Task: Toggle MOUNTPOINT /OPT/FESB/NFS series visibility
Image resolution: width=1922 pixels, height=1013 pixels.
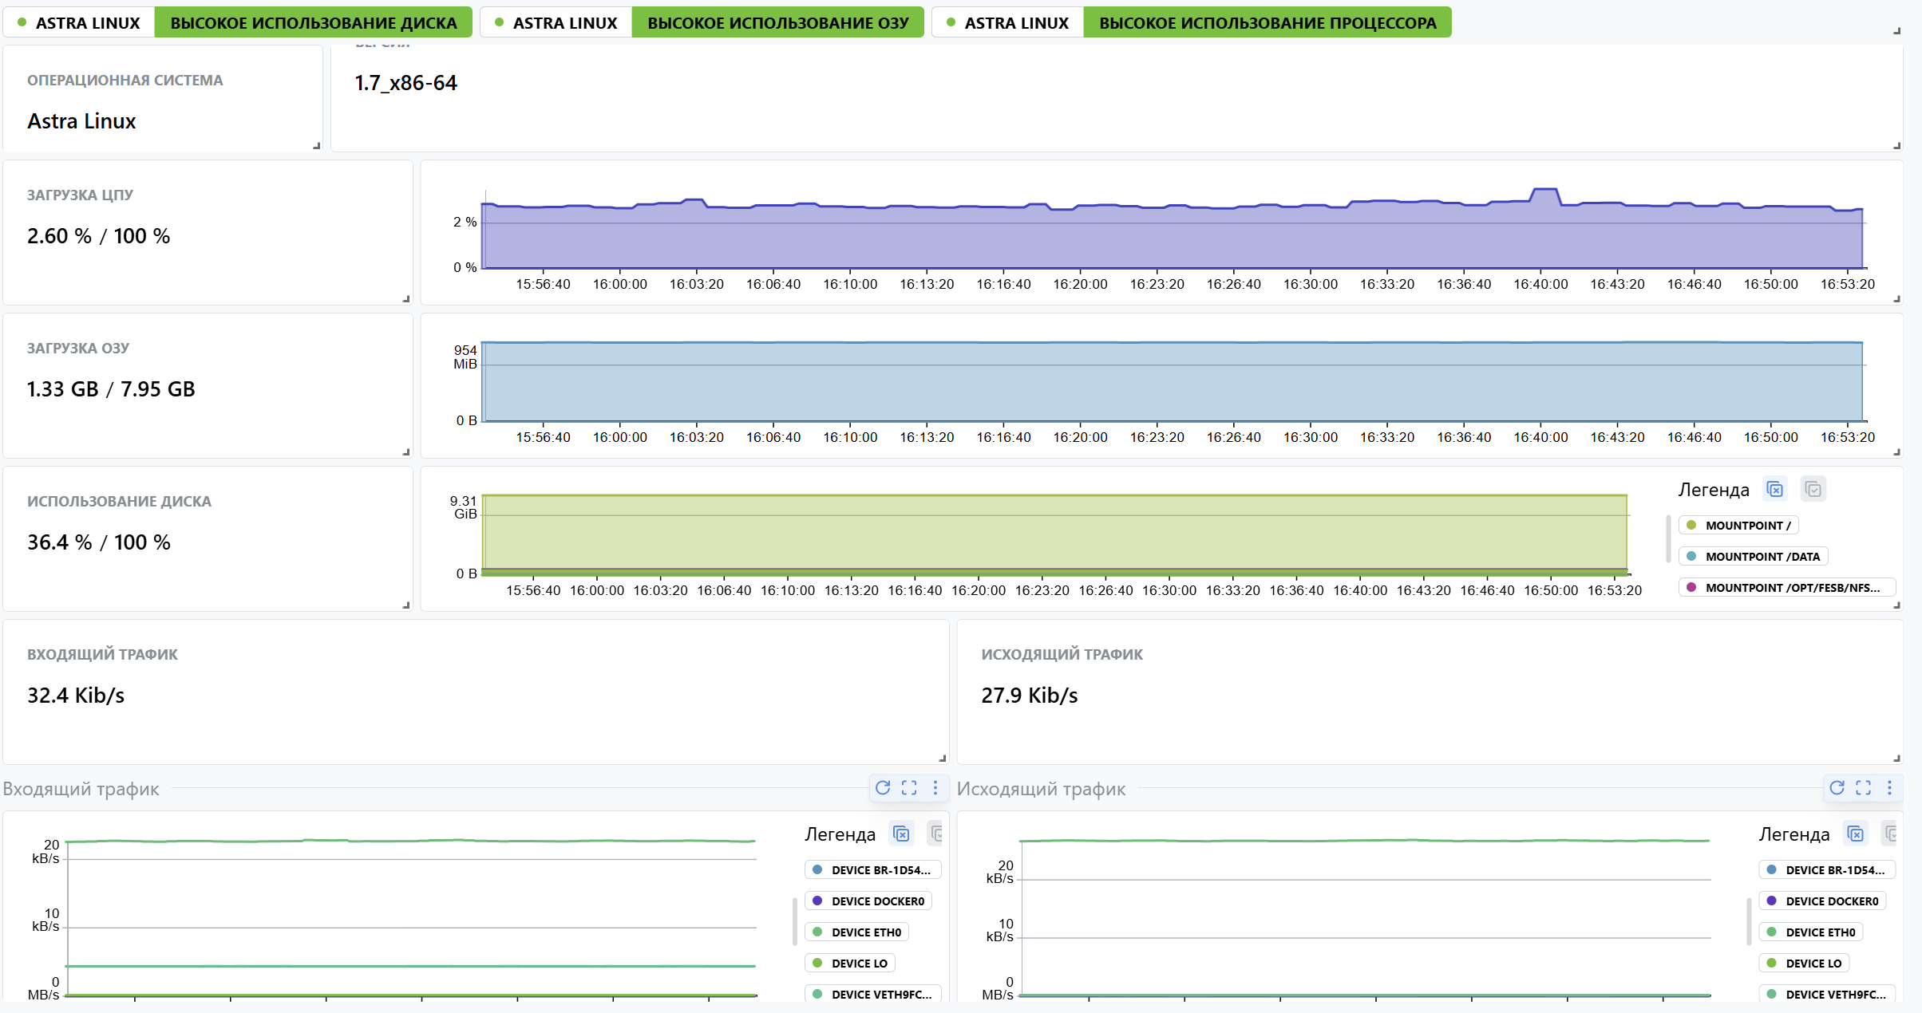Action: 1786,587
